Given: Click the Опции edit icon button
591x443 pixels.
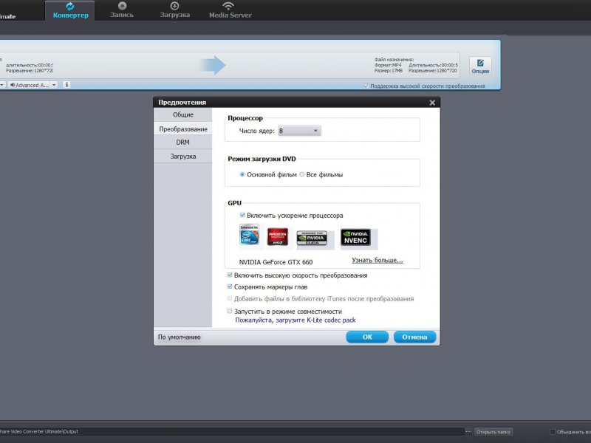Looking at the screenshot, I should pos(480,66).
